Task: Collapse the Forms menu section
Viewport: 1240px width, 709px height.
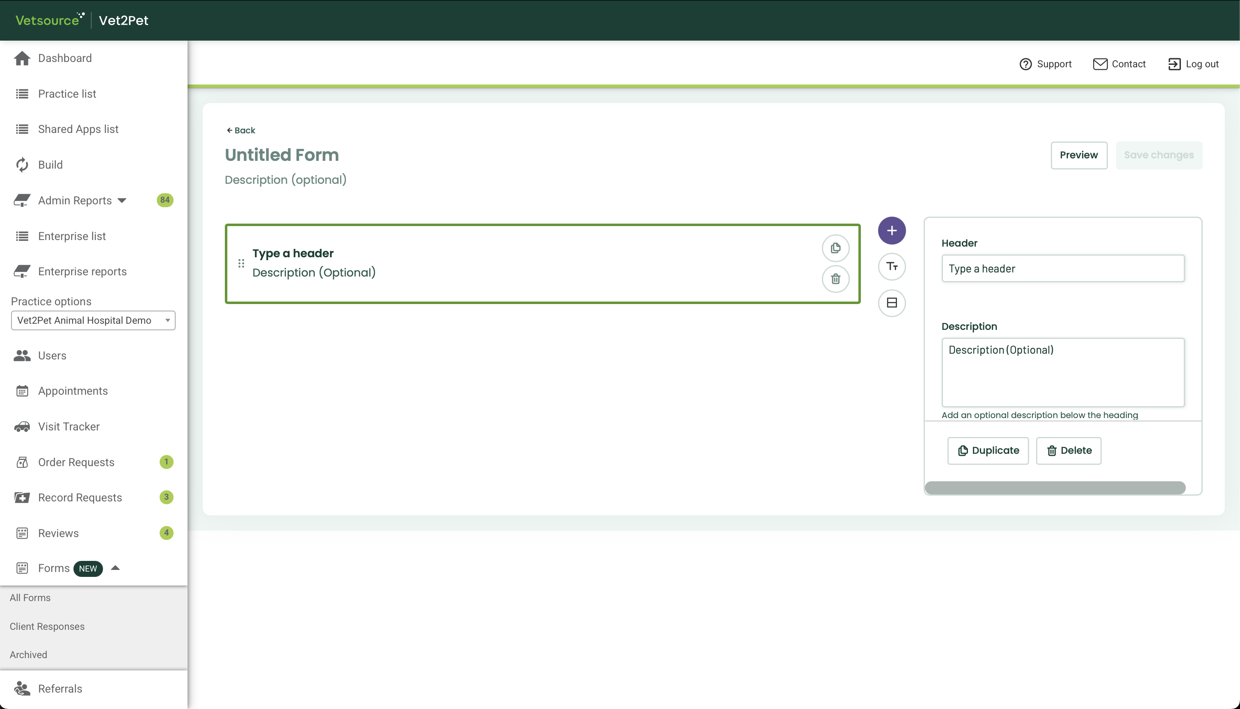Action: coord(115,568)
